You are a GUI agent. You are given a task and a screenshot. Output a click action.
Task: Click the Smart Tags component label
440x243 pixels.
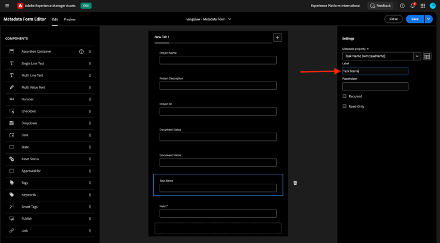29,207
